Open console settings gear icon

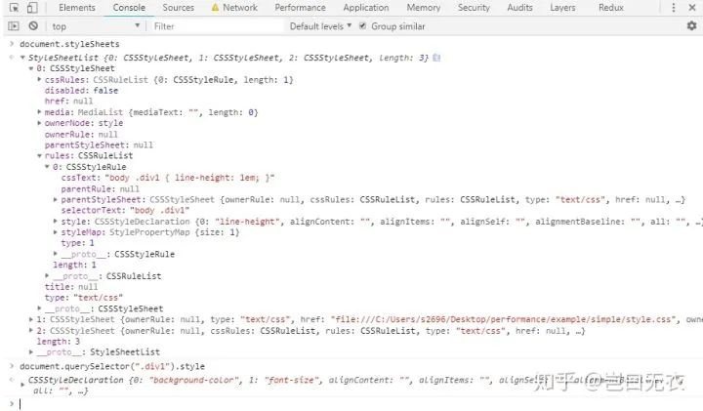[692, 26]
